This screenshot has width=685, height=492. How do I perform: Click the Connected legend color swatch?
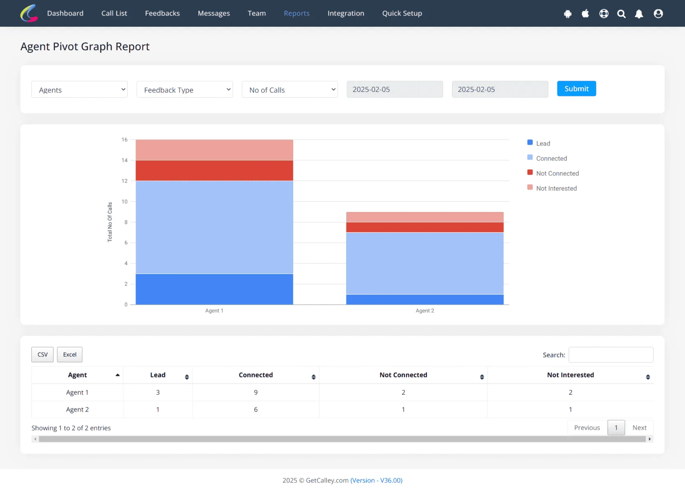pyautogui.click(x=530, y=157)
